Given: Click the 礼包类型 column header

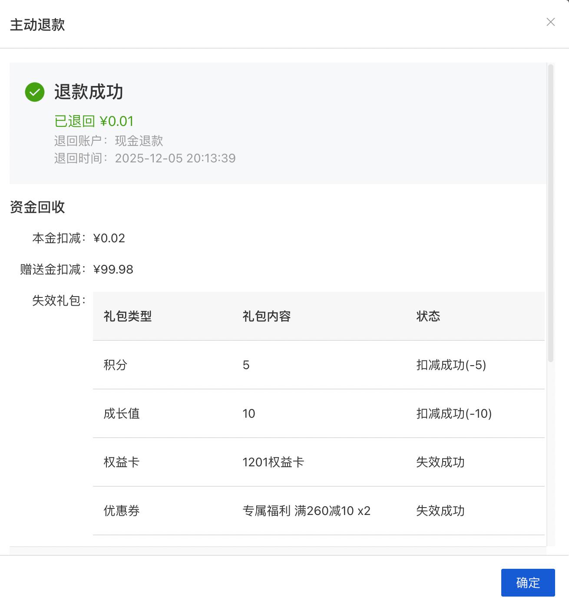Looking at the screenshot, I should pos(128,316).
